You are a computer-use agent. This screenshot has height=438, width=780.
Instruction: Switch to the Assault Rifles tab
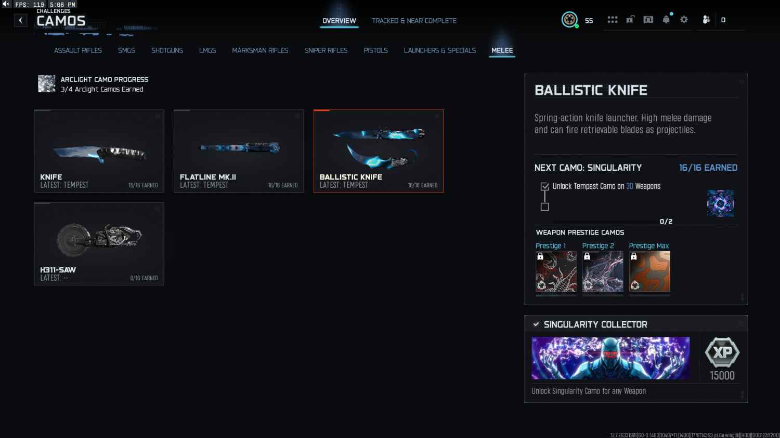pyautogui.click(x=78, y=50)
